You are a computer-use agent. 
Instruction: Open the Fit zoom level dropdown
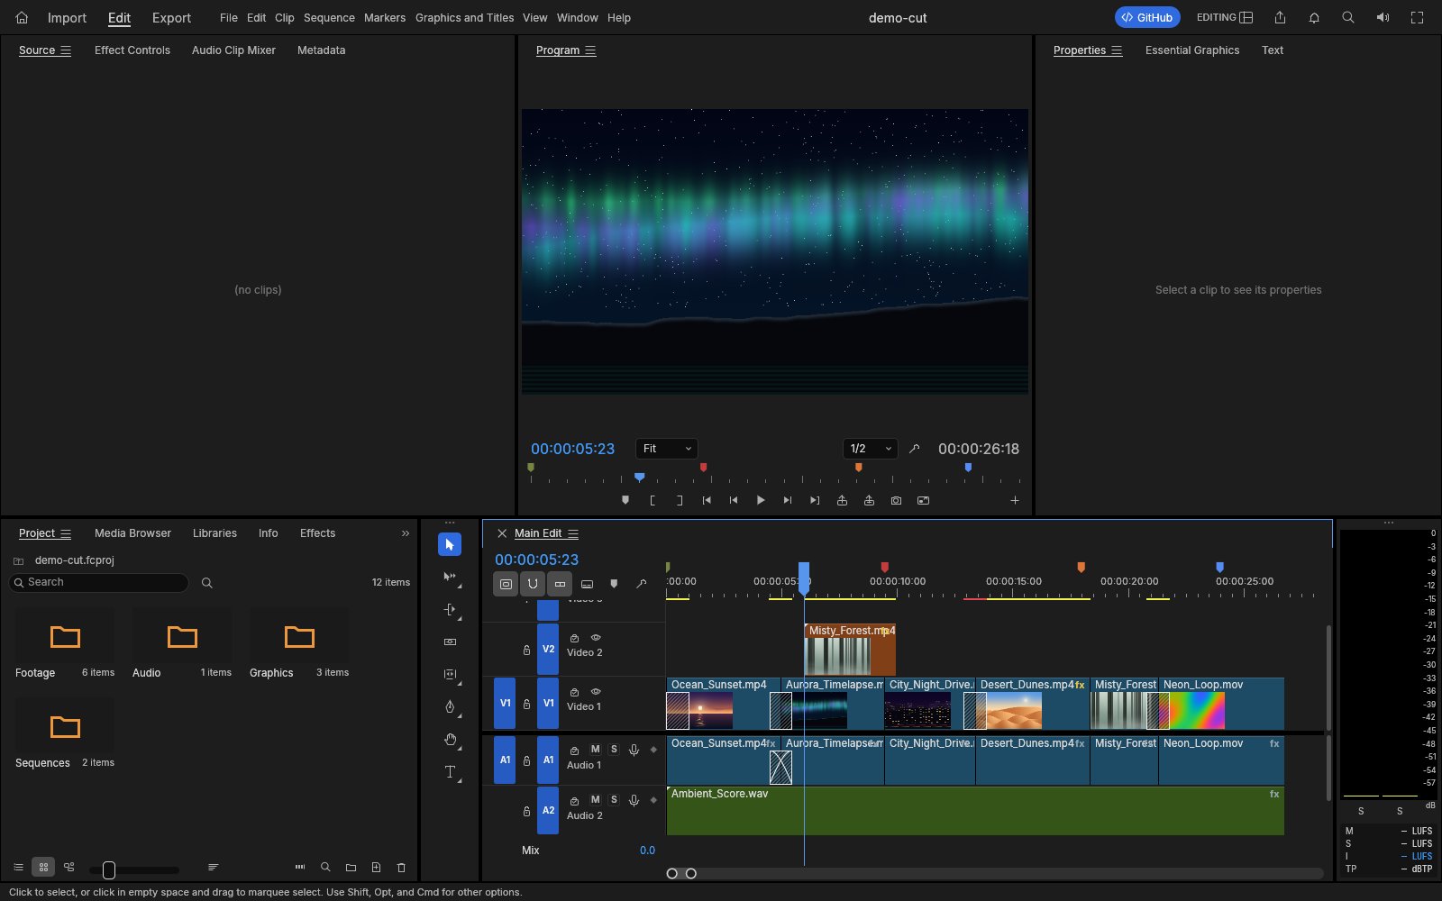pos(667,449)
